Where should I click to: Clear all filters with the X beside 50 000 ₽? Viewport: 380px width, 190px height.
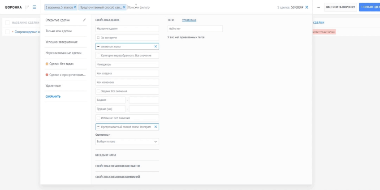(307, 7)
